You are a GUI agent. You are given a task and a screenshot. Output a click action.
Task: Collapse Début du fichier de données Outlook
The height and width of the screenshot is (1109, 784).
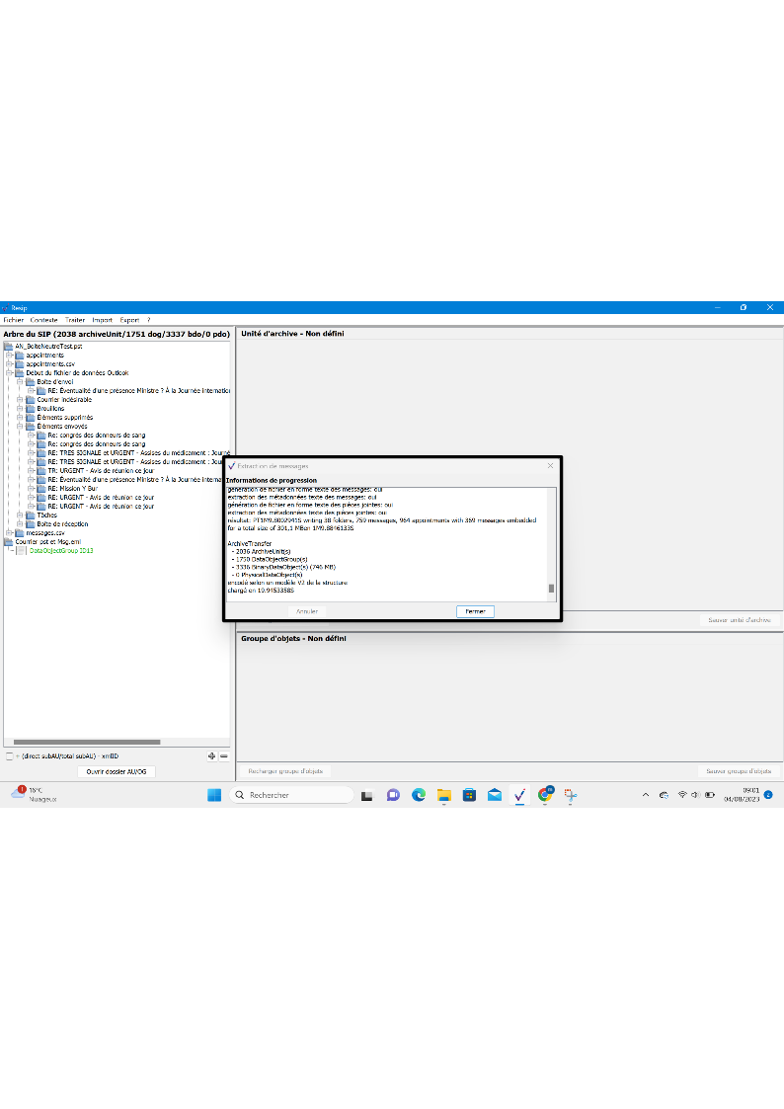pos(9,372)
